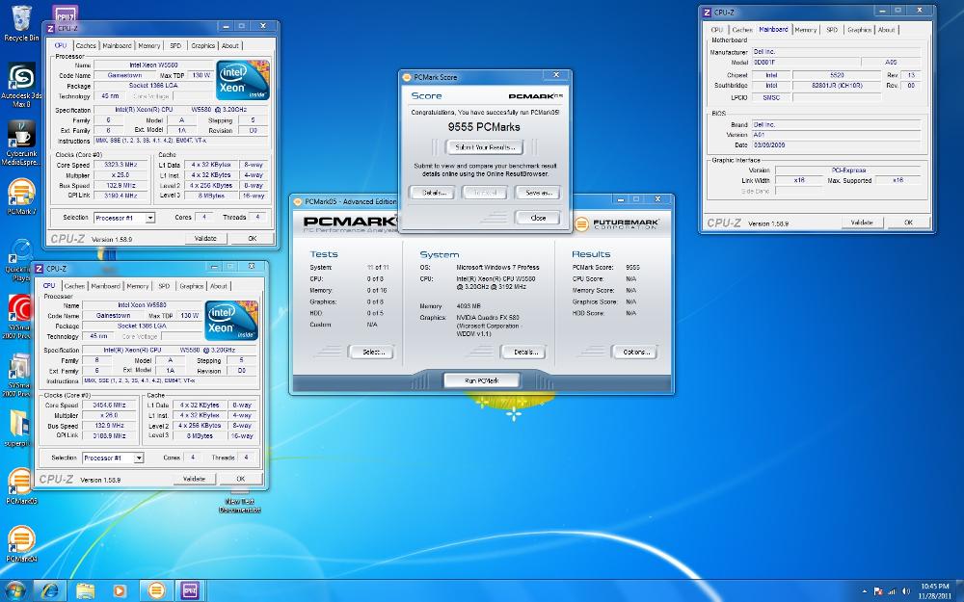Screen dimensions: 964x602
Task: Click Close in PCMark Score dialog
Action: [x=538, y=218]
